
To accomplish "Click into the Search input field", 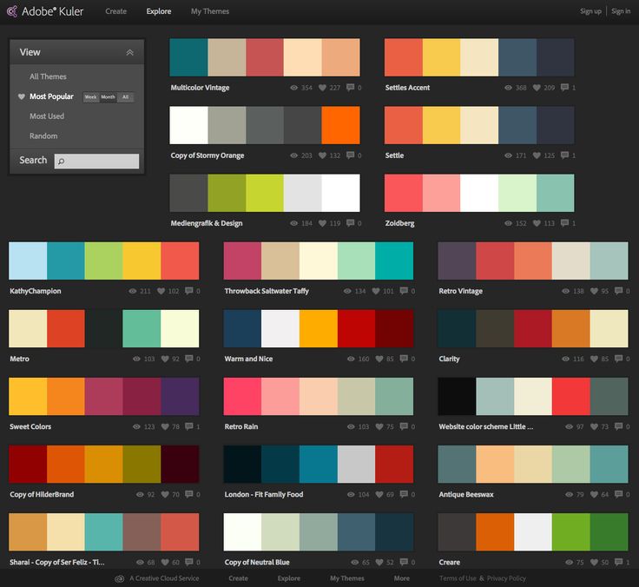I will [96, 161].
